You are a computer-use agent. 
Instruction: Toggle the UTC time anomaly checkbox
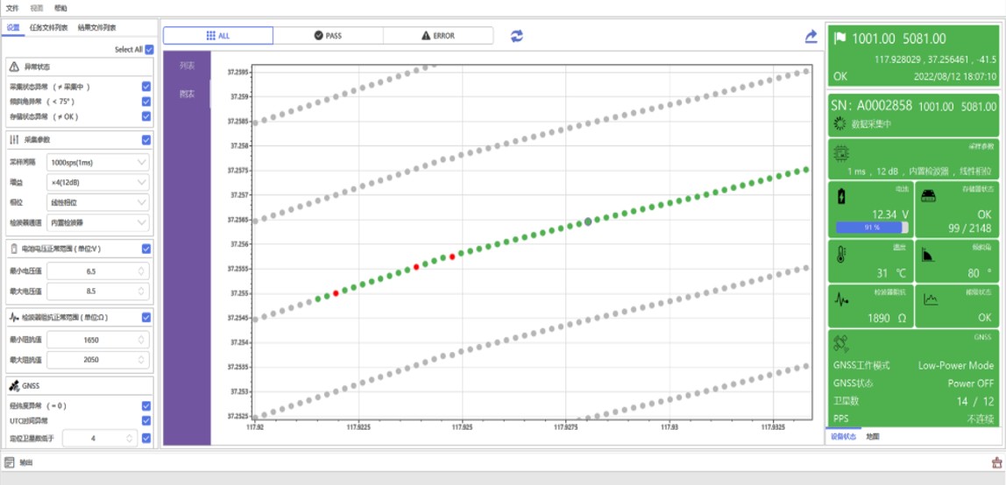(146, 421)
